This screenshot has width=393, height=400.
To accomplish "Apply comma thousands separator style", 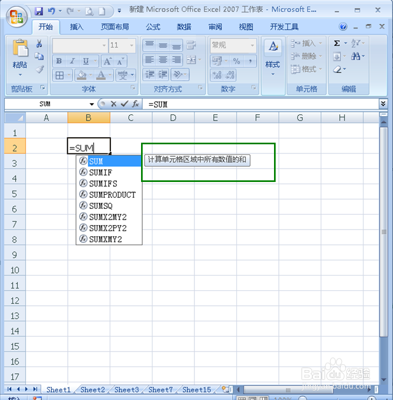I will (x=250, y=61).
